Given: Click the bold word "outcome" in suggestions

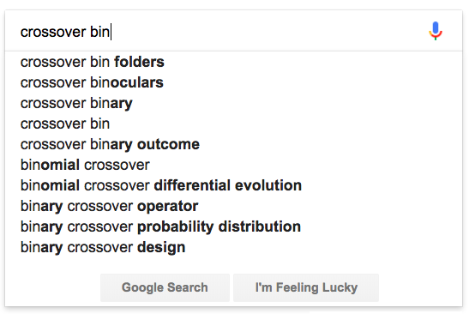Looking at the screenshot, I should (x=168, y=145).
